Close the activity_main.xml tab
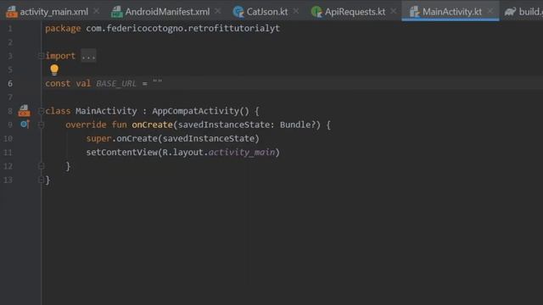Image resolution: width=543 pixels, height=305 pixels. pos(97,11)
